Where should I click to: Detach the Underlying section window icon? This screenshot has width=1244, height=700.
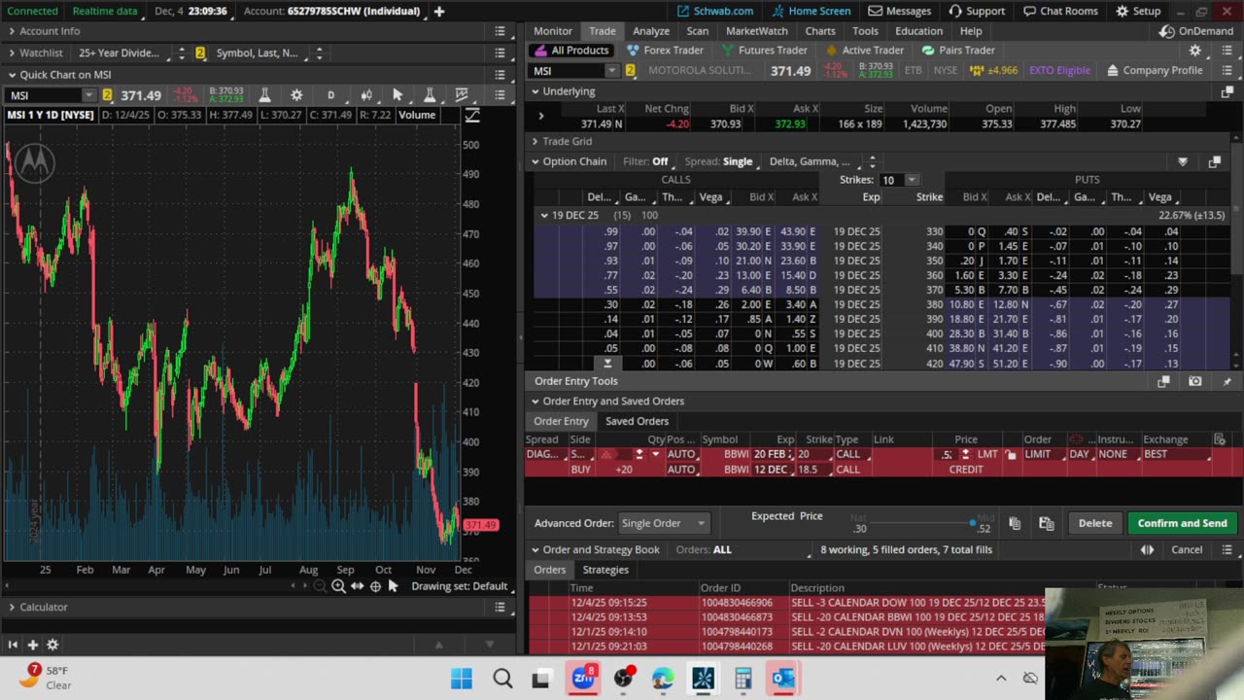1227,91
